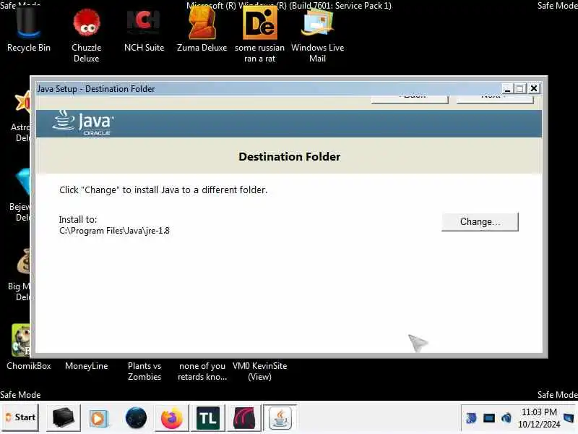The width and height of the screenshot is (578, 434).
Task: Open the black folder taskbar icon
Action: pos(63,418)
